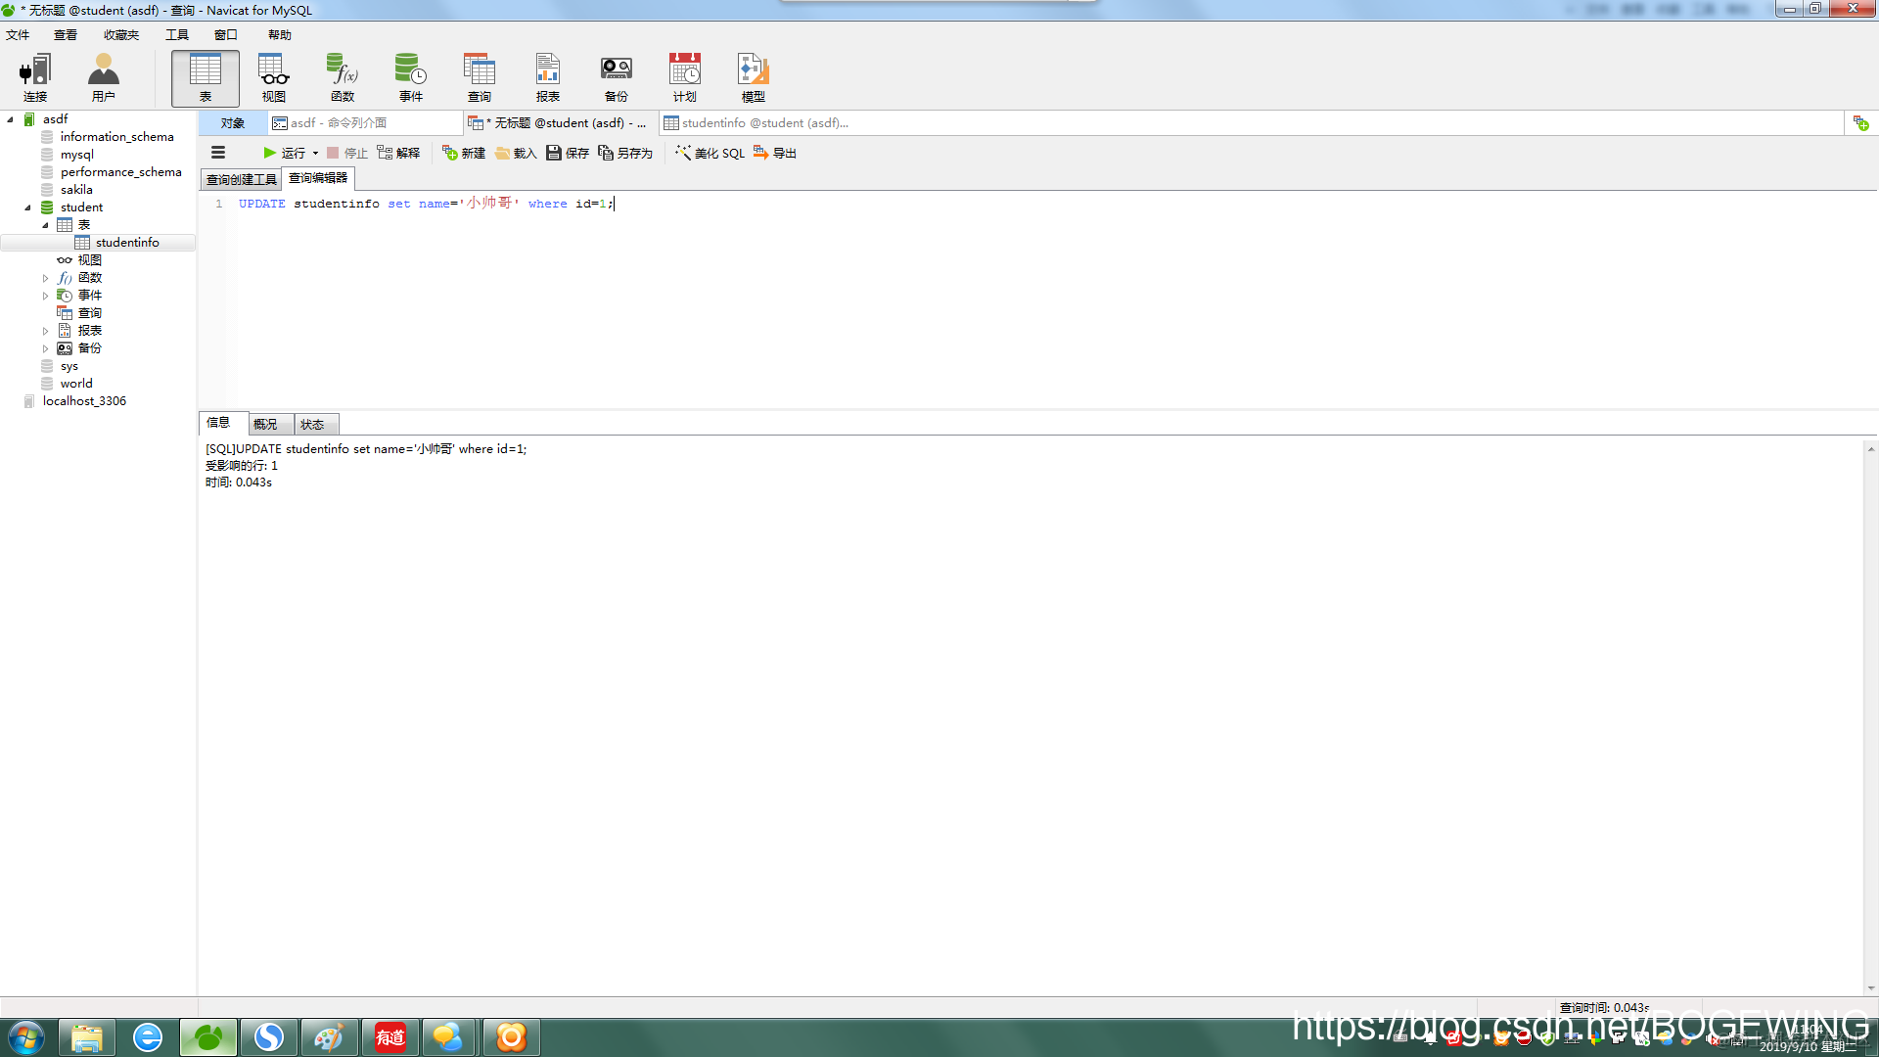Open the run button dropdown arrow

click(315, 153)
